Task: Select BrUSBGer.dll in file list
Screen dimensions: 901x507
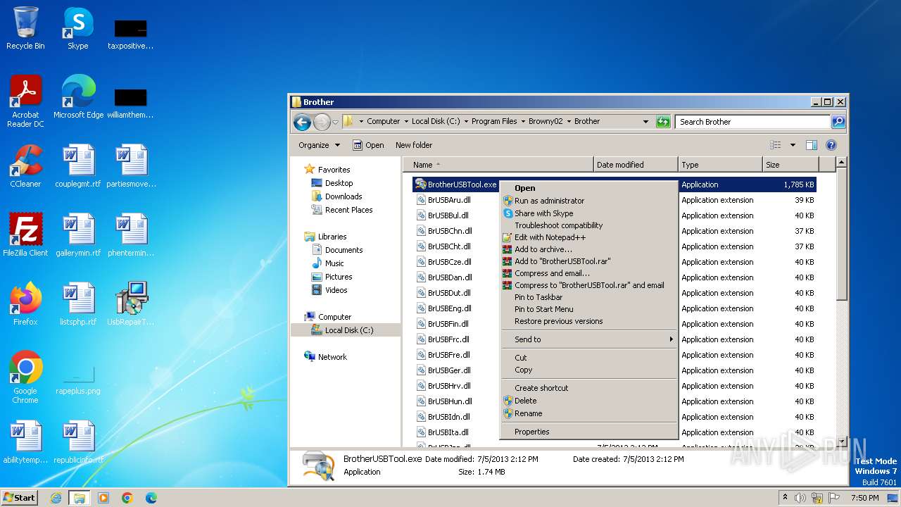Action: [449, 370]
